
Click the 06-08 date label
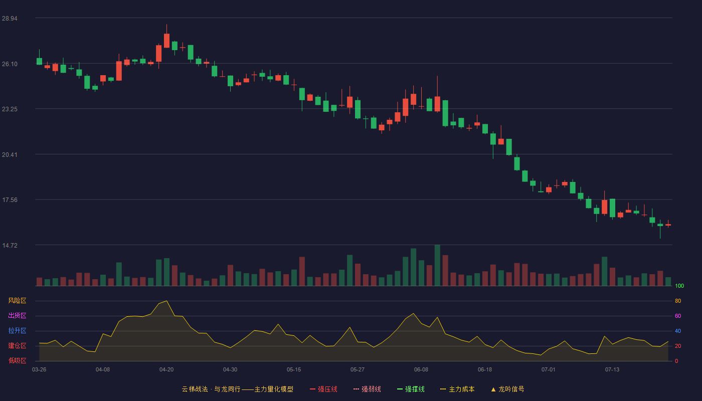(421, 369)
